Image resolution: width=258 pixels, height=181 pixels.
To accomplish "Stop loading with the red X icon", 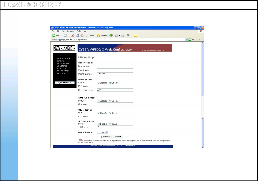I will pos(72,35).
